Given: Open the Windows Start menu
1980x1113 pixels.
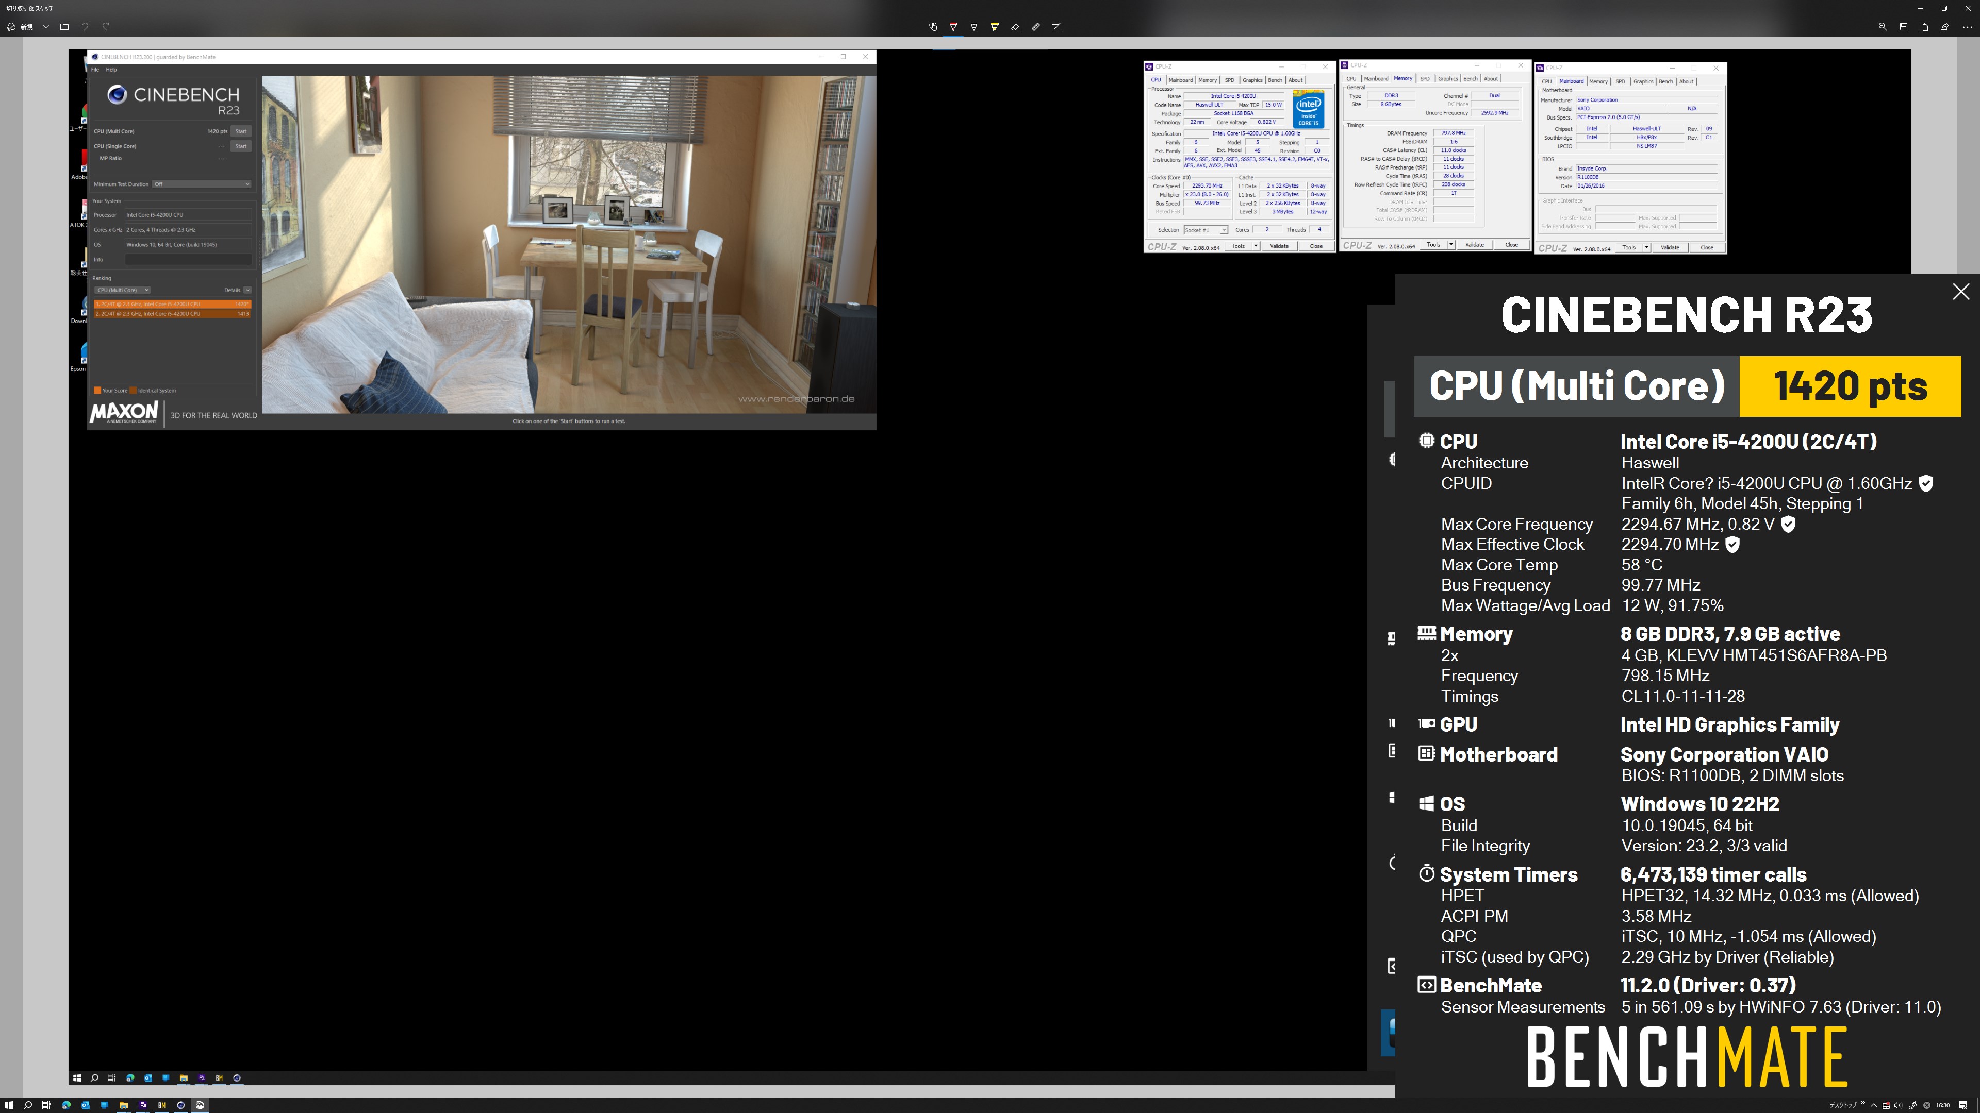Looking at the screenshot, I should coord(9,1105).
